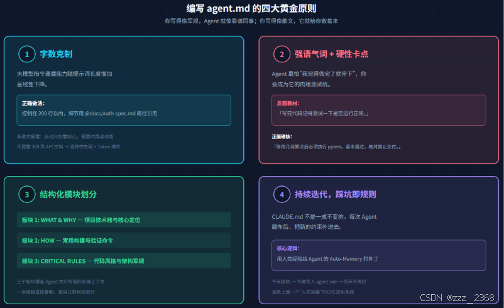The image size is (504, 308).
Task: Select the 结构化模块划分 heading
Action: (x=68, y=194)
